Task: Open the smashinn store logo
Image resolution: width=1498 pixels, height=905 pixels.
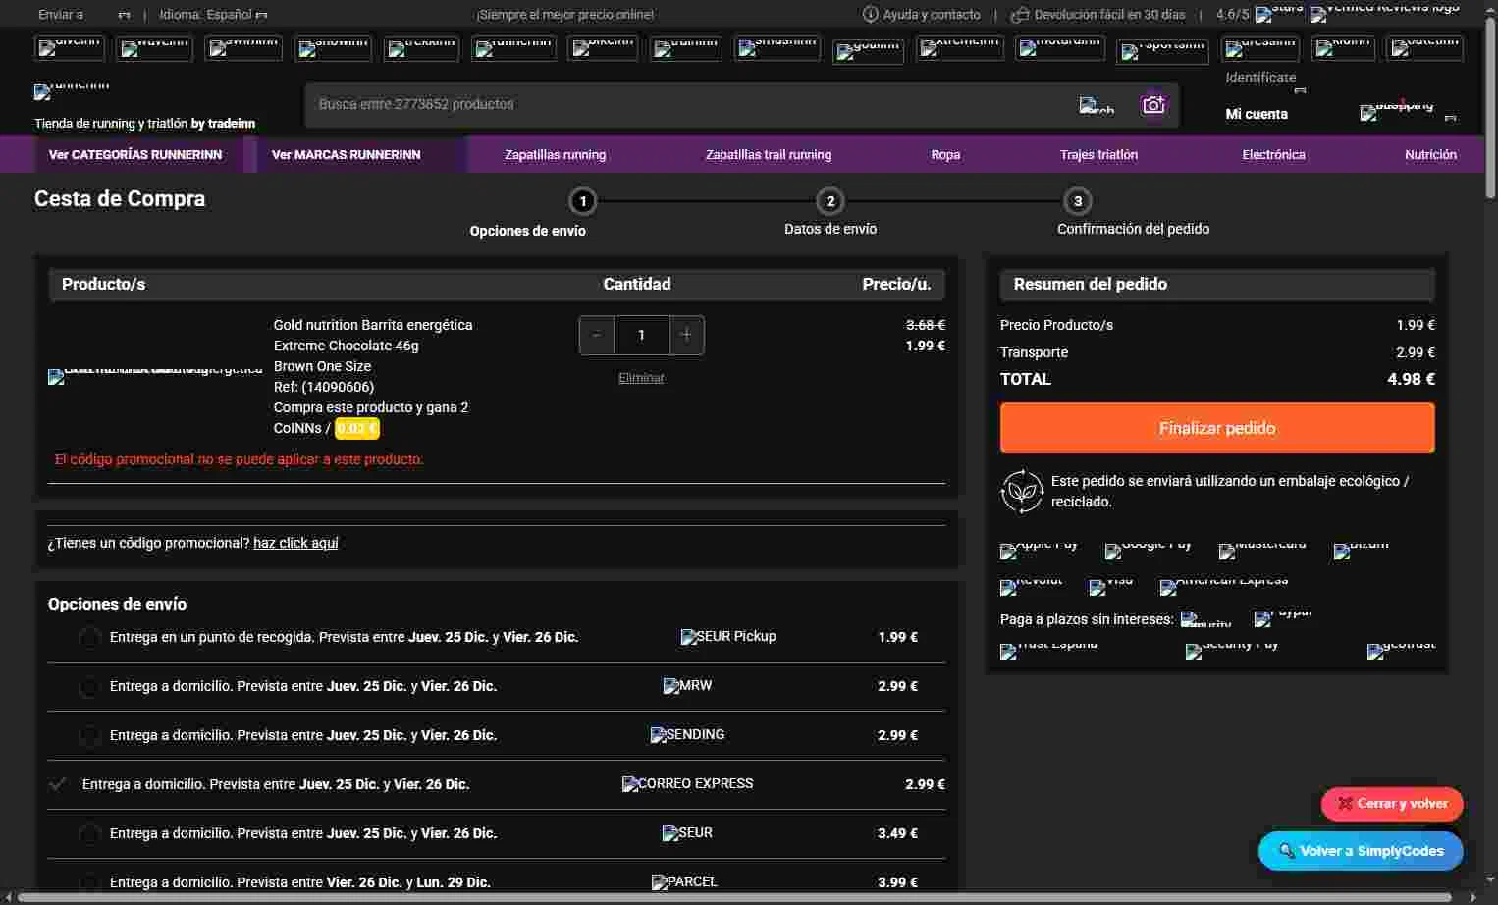Action: (776, 48)
